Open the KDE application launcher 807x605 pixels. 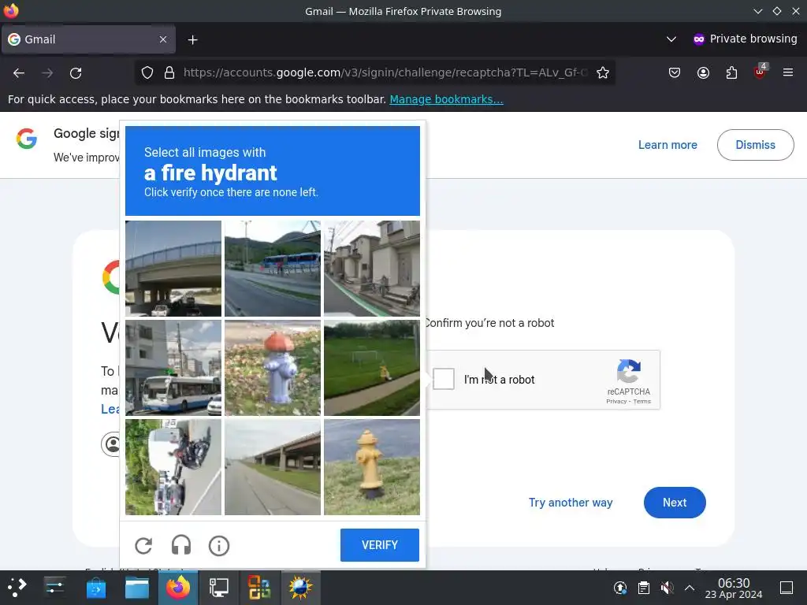[17, 587]
